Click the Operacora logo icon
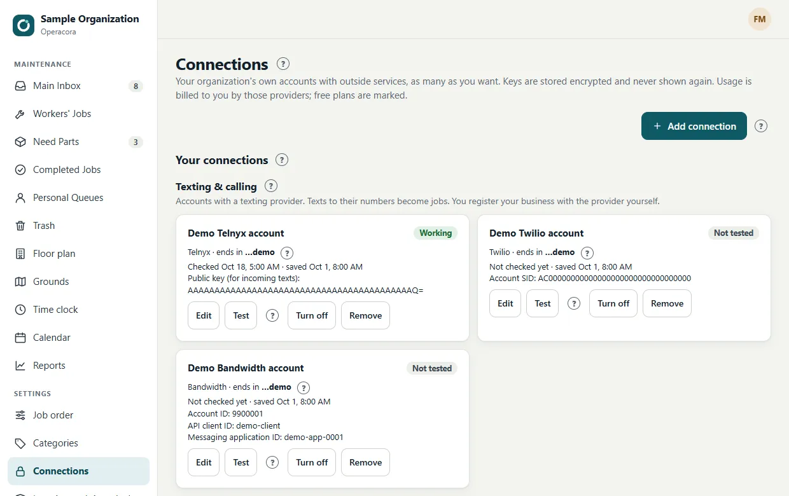 point(24,25)
